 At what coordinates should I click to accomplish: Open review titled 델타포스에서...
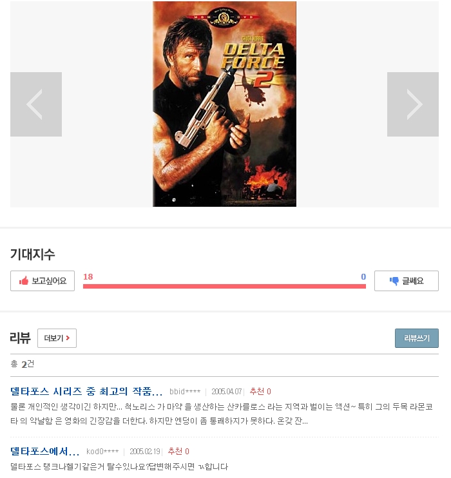45,452
